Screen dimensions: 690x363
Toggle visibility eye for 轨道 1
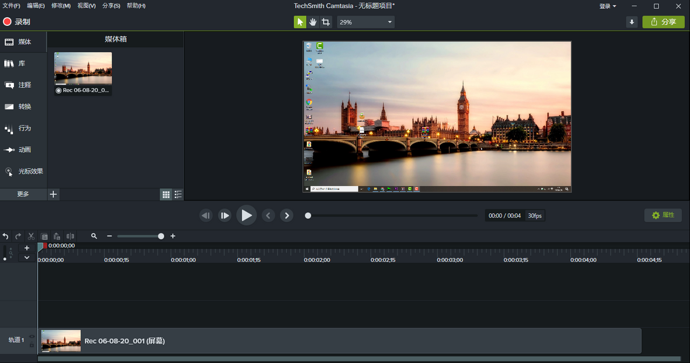pos(32,337)
